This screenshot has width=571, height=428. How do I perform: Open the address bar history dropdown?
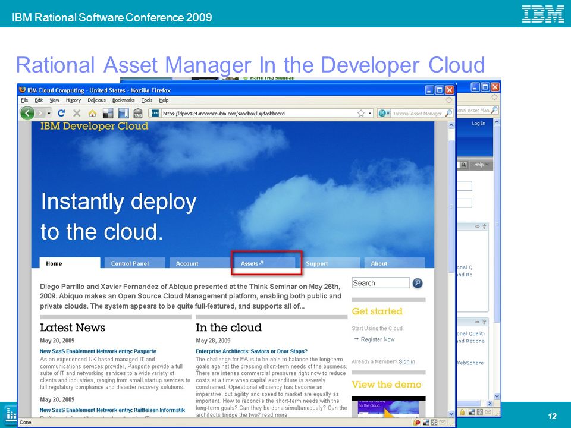(x=370, y=113)
